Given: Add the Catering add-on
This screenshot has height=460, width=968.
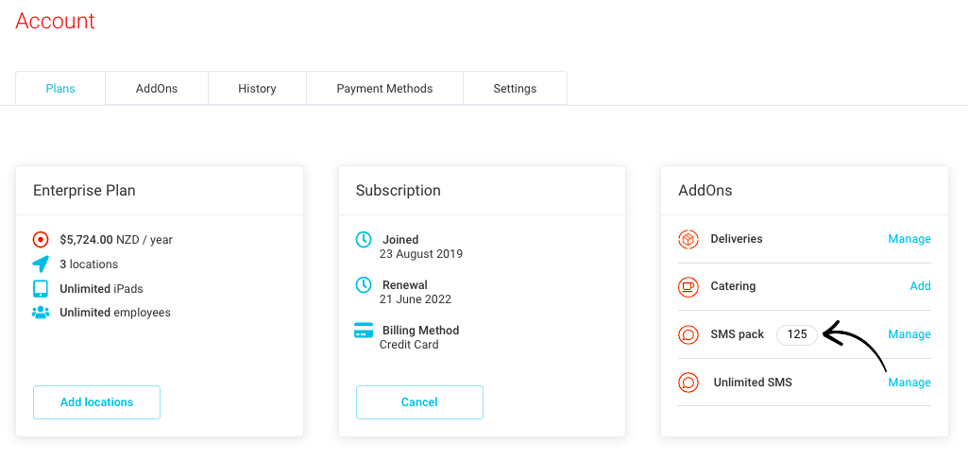Looking at the screenshot, I should (921, 286).
